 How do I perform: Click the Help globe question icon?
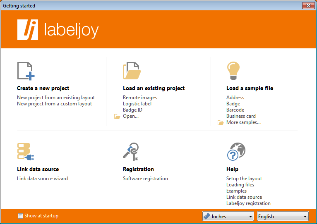(236, 152)
